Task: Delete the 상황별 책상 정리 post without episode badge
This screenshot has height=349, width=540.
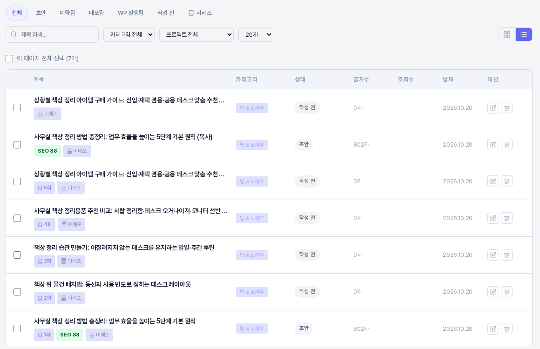Action: pyautogui.click(x=506, y=108)
